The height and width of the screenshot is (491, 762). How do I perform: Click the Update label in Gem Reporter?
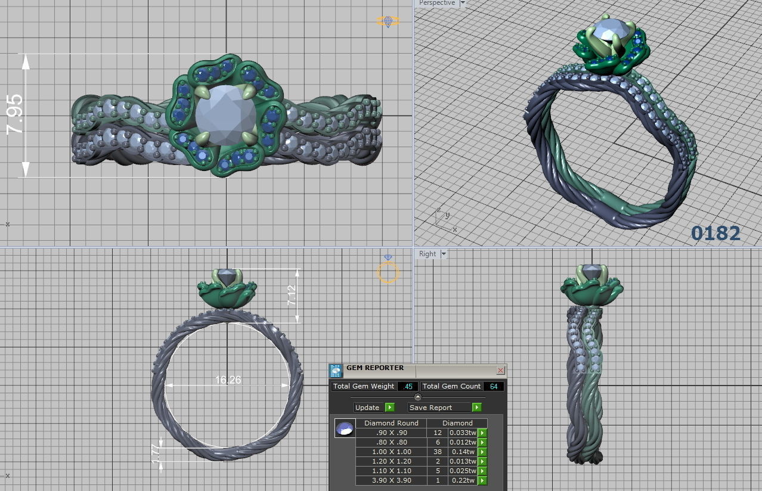pos(367,408)
